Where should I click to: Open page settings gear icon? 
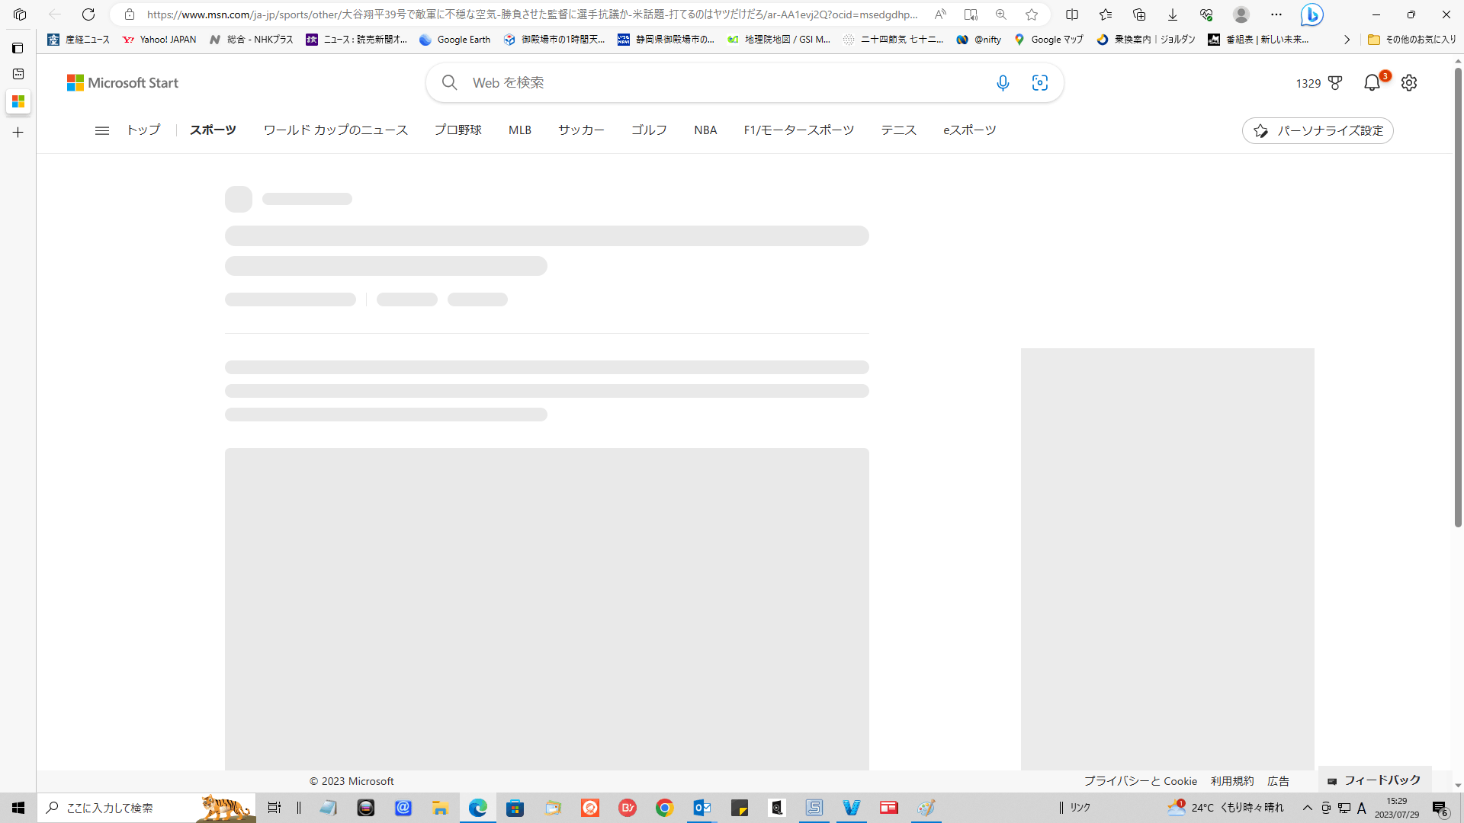[x=1409, y=83]
